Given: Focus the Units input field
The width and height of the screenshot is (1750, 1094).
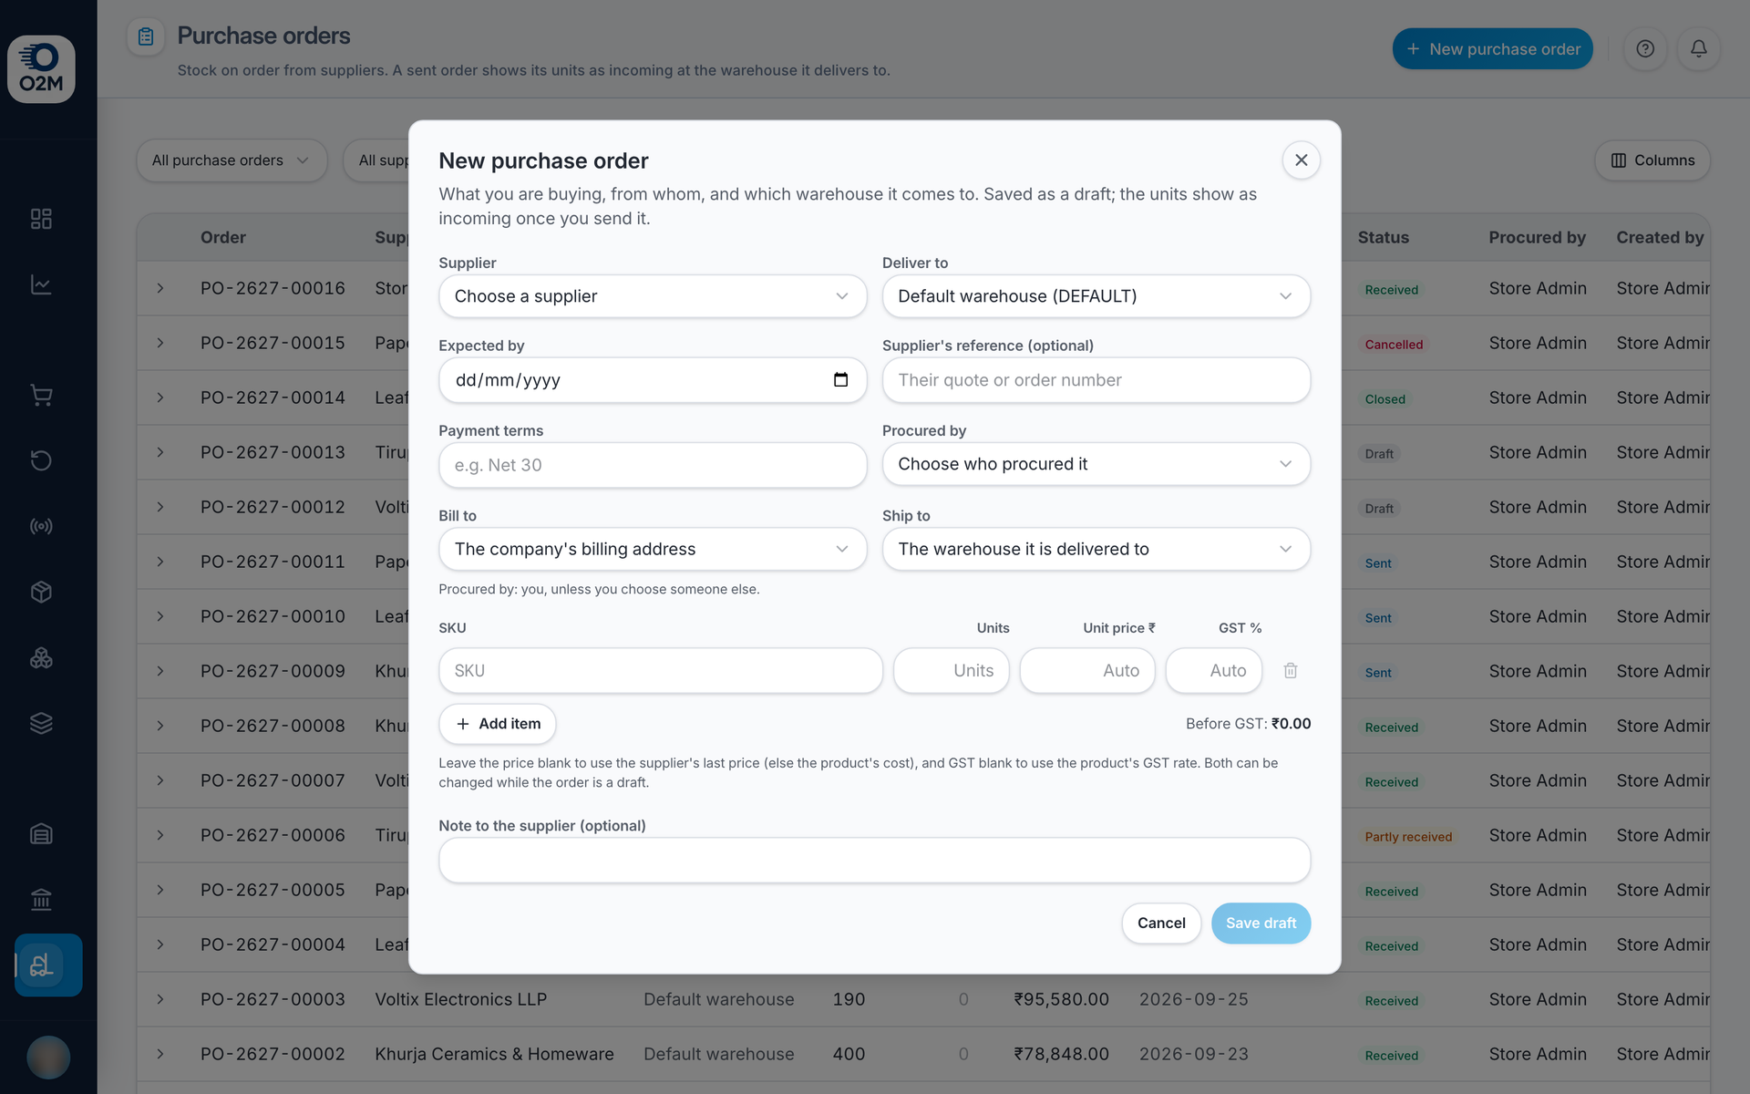Looking at the screenshot, I should tap(952, 671).
